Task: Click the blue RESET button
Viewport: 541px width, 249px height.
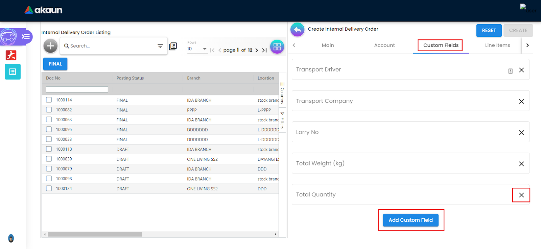Action: point(489,30)
